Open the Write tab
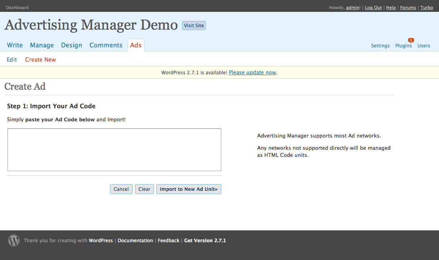 15,45
